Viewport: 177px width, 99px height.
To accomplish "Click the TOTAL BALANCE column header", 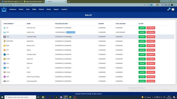I will (121, 24).
